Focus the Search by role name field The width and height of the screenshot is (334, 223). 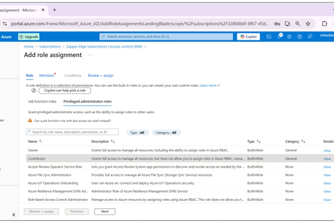(72, 132)
